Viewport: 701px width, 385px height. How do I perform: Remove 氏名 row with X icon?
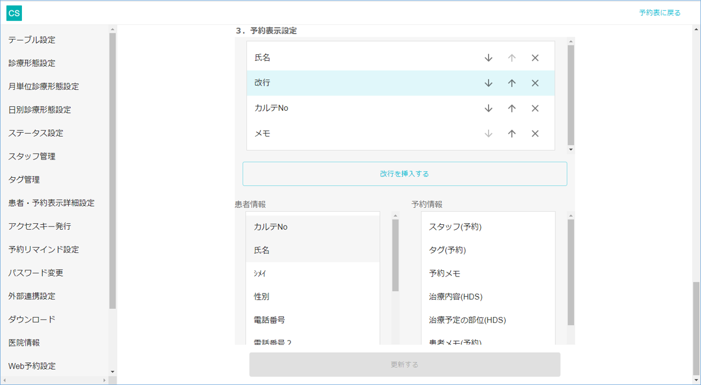point(535,58)
